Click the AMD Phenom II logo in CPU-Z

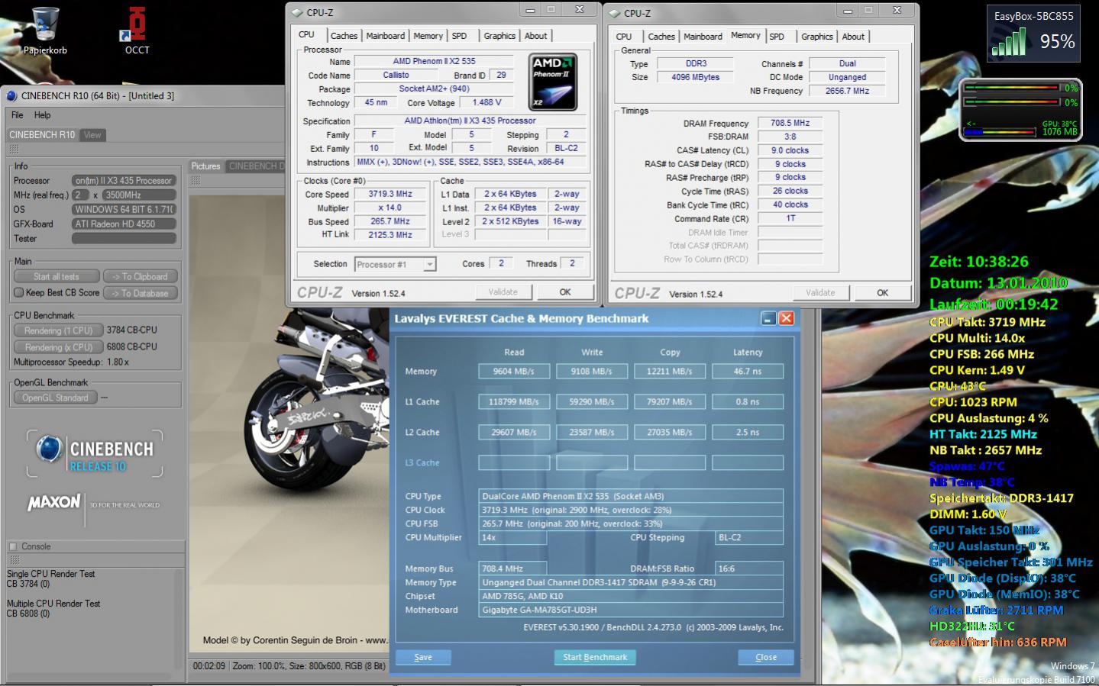click(553, 82)
